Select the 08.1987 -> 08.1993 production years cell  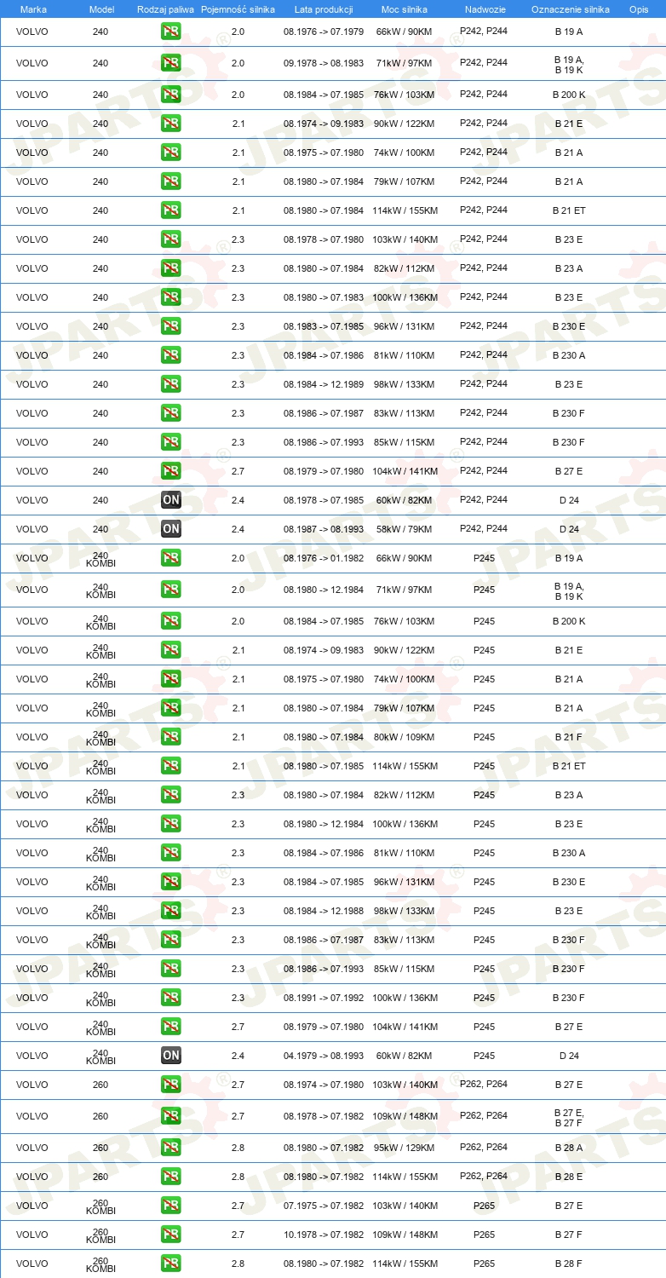point(324,529)
